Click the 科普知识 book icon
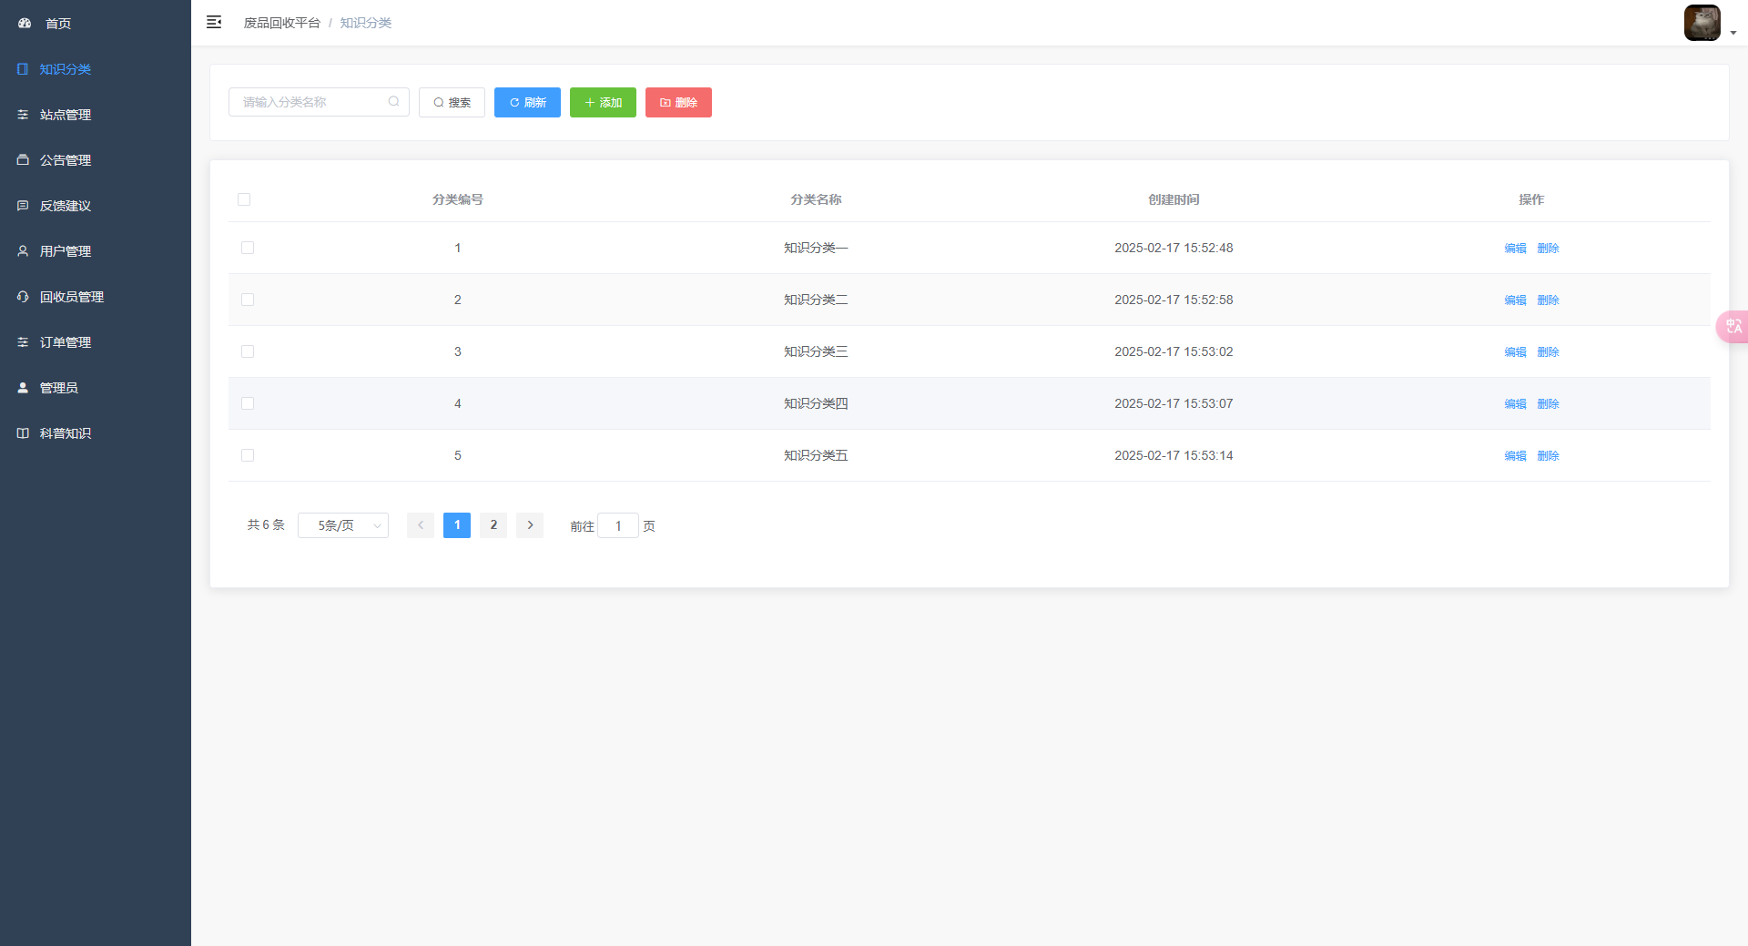This screenshot has height=946, width=1748. 23,432
